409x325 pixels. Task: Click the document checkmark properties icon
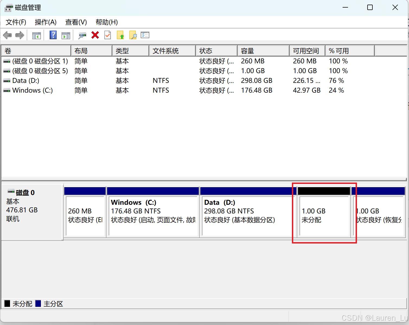108,35
